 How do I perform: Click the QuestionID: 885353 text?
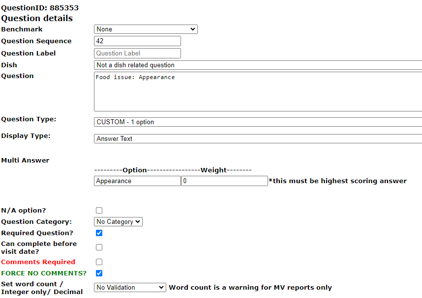(40, 8)
